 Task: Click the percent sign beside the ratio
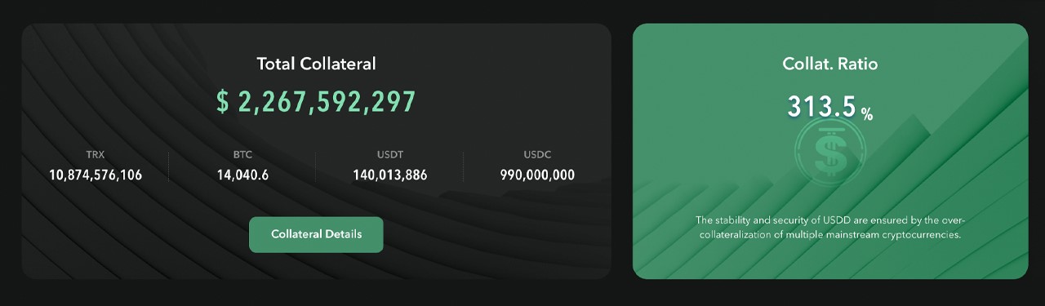867,115
